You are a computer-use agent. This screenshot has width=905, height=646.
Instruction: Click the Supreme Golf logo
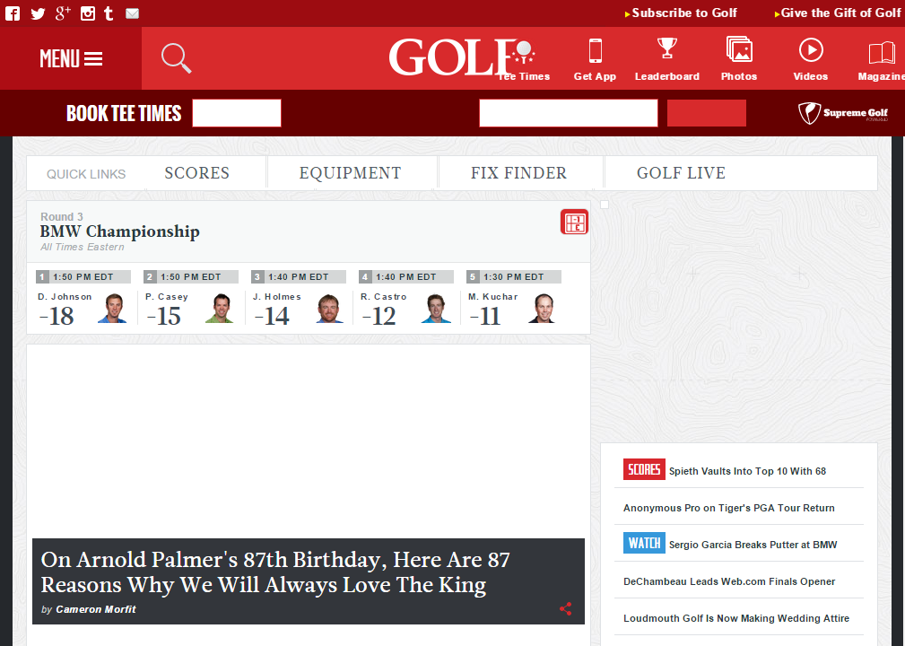point(843,113)
